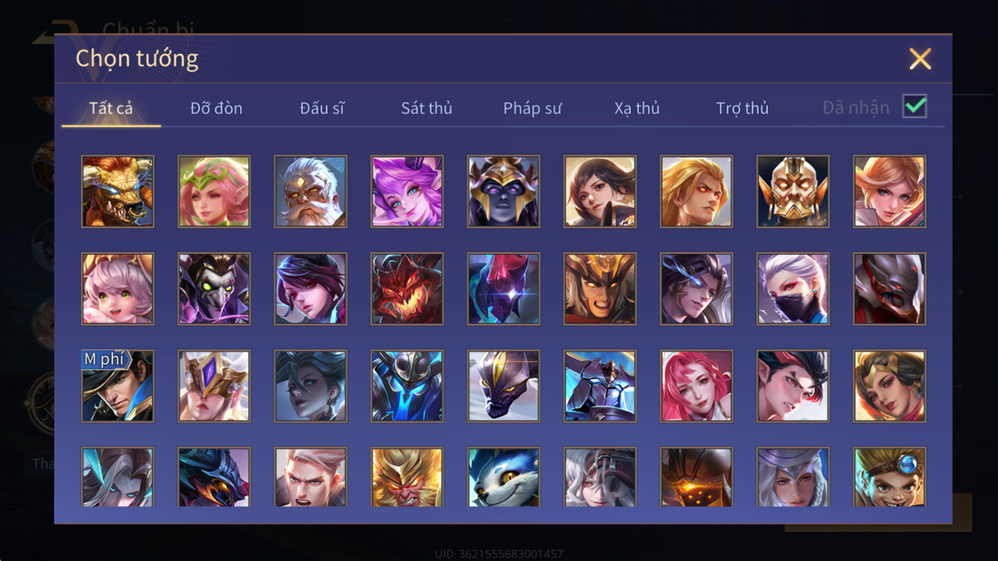Toggle the 'Đã nhận' checkbox
The width and height of the screenshot is (998, 561).
click(x=915, y=106)
